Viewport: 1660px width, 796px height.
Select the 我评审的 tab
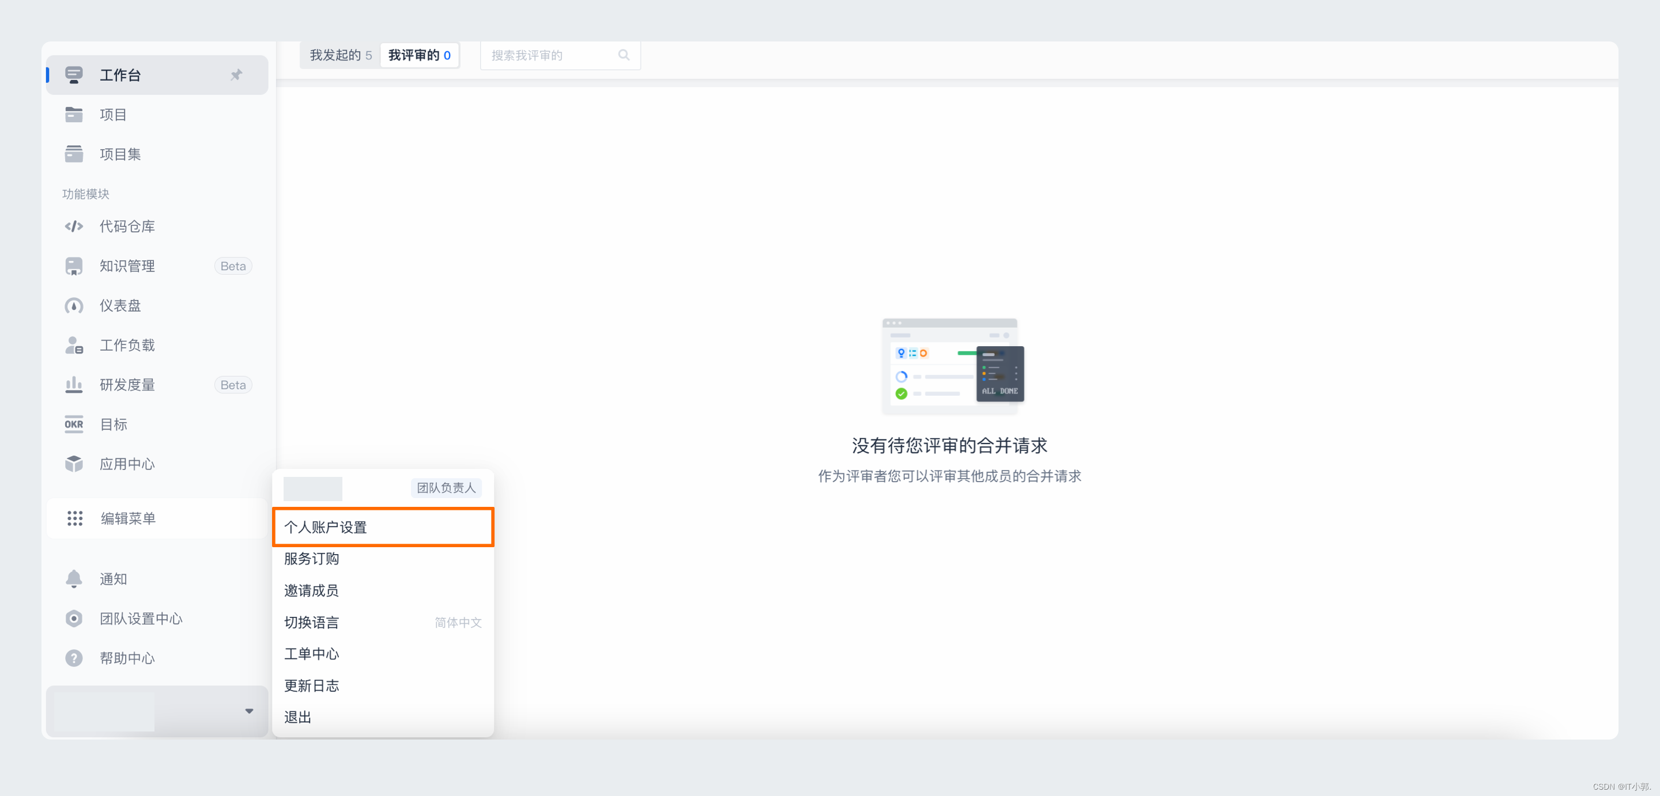(x=420, y=55)
